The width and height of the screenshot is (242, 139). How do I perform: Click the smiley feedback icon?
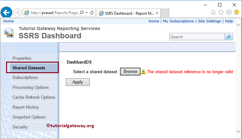tap(237, 12)
